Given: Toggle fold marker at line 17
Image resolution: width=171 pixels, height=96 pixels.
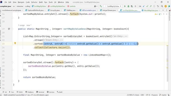Looking at the screenshot, I should click(x=12, y=18).
